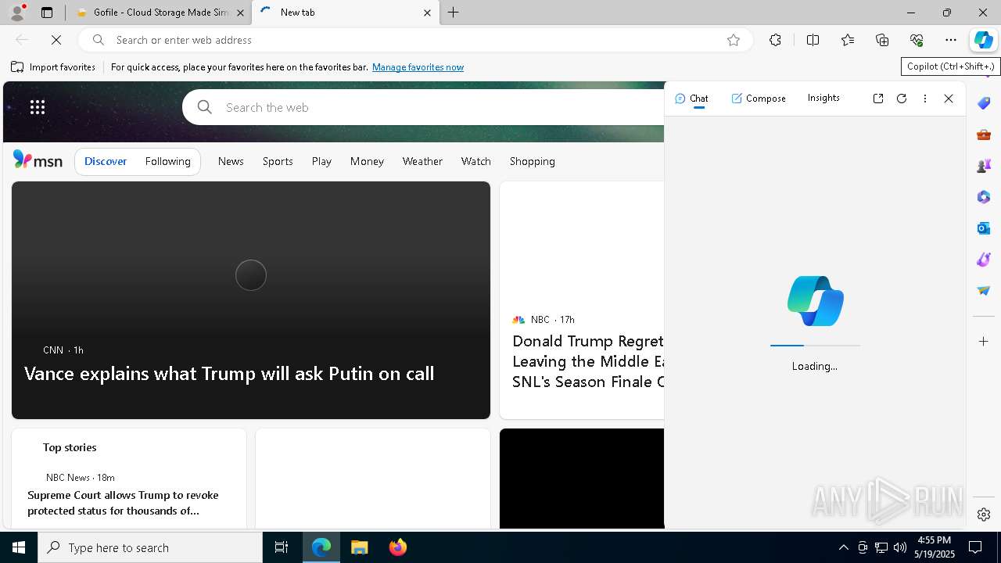Open Shopping tag sidebar icon
1001x563 pixels.
point(984,103)
